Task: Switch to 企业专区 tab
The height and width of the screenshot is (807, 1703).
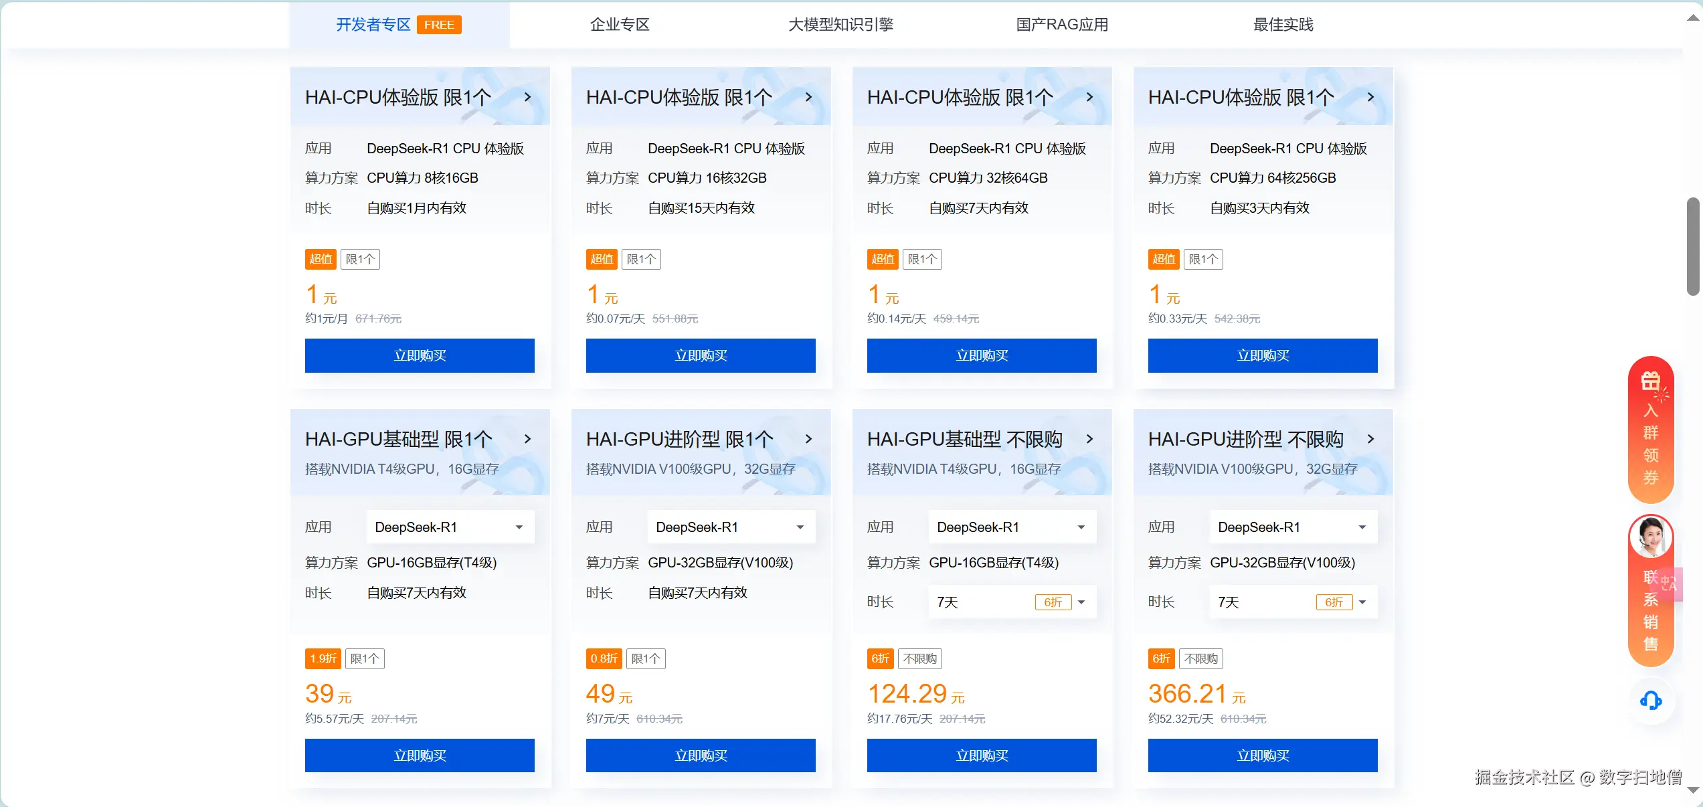Action: pos(620,25)
